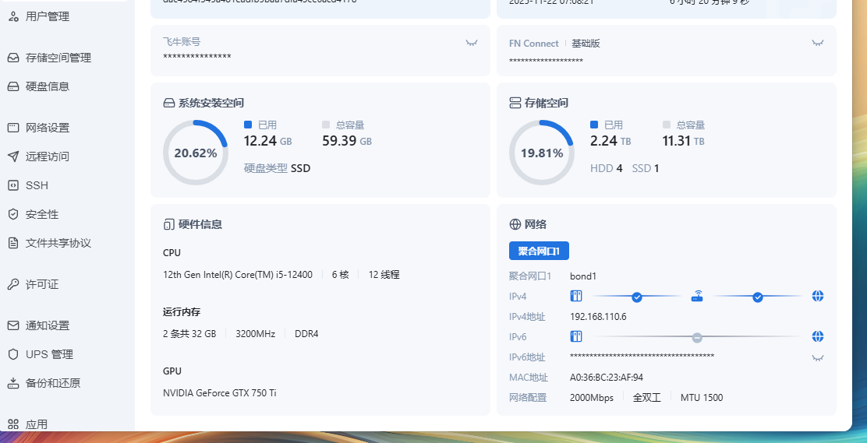This screenshot has width=867, height=443.
Task: Click the 备份和还原 download icon
Action: point(13,383)
